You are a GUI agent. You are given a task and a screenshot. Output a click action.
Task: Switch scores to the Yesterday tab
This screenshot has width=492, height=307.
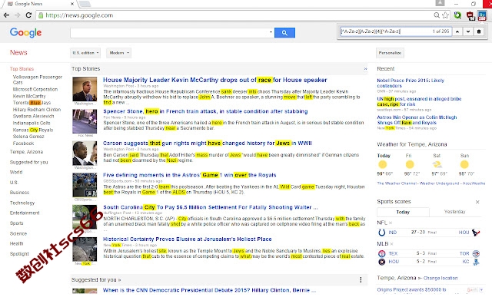click(x=454, y=212)
